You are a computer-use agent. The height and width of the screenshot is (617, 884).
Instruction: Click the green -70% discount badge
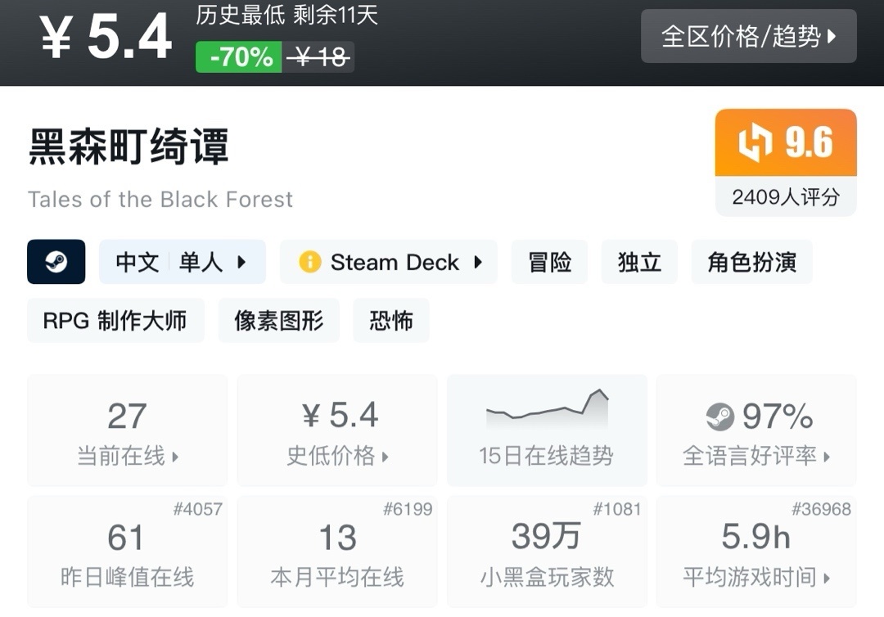239,57
